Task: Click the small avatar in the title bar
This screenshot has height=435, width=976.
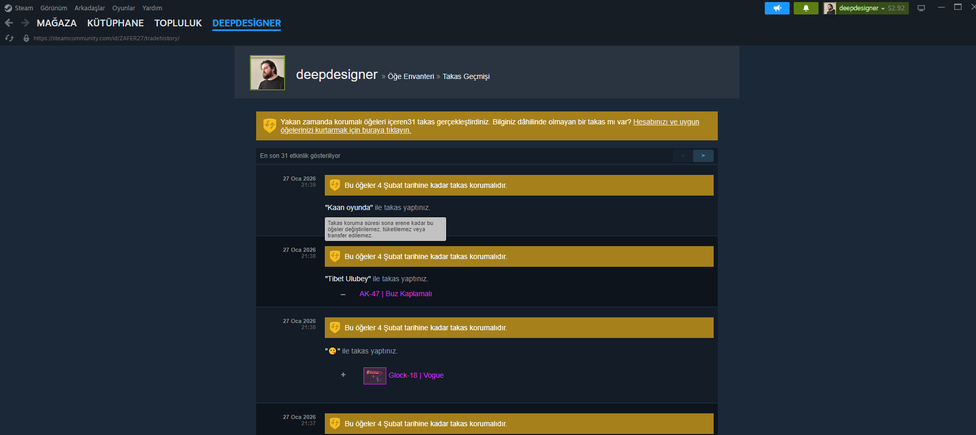Action: click(x=830, y=8)
